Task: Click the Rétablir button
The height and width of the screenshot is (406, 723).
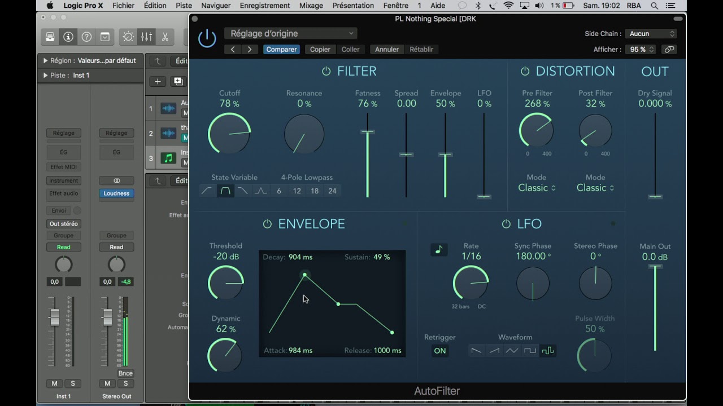Action: pos(421,50)
